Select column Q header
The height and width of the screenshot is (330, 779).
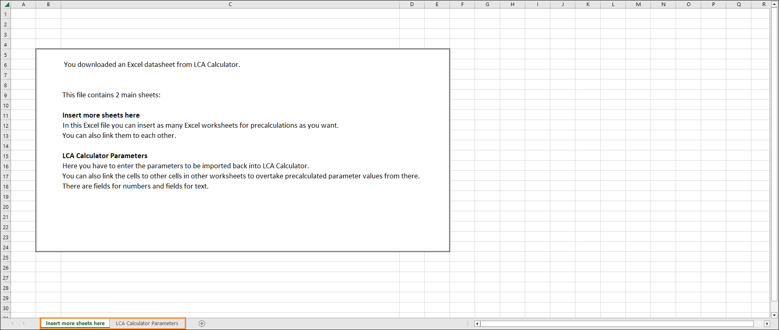coord(738,4)
